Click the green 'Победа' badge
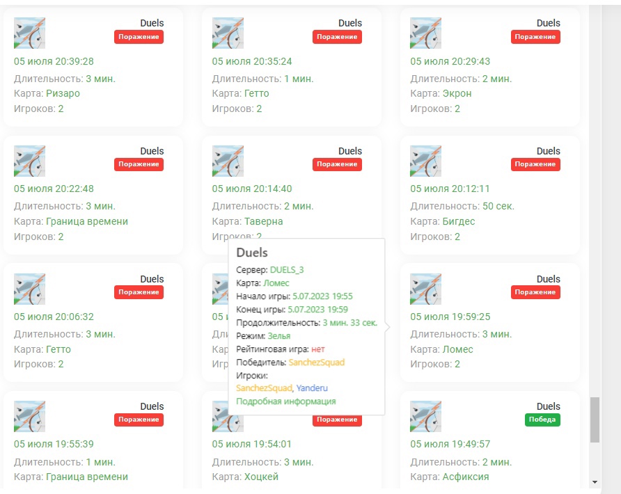This screenshot has height=494, width=621. pos(542,420)
